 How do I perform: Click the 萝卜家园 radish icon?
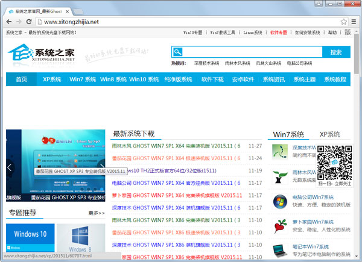[x=280, y=226]
